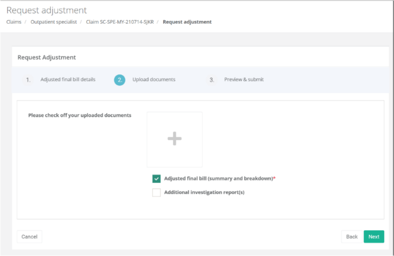The width and height of the screenshot is (394, 256).
Task: Tick the Additional investigation report(s) checkbox
Action: [156, 193]
